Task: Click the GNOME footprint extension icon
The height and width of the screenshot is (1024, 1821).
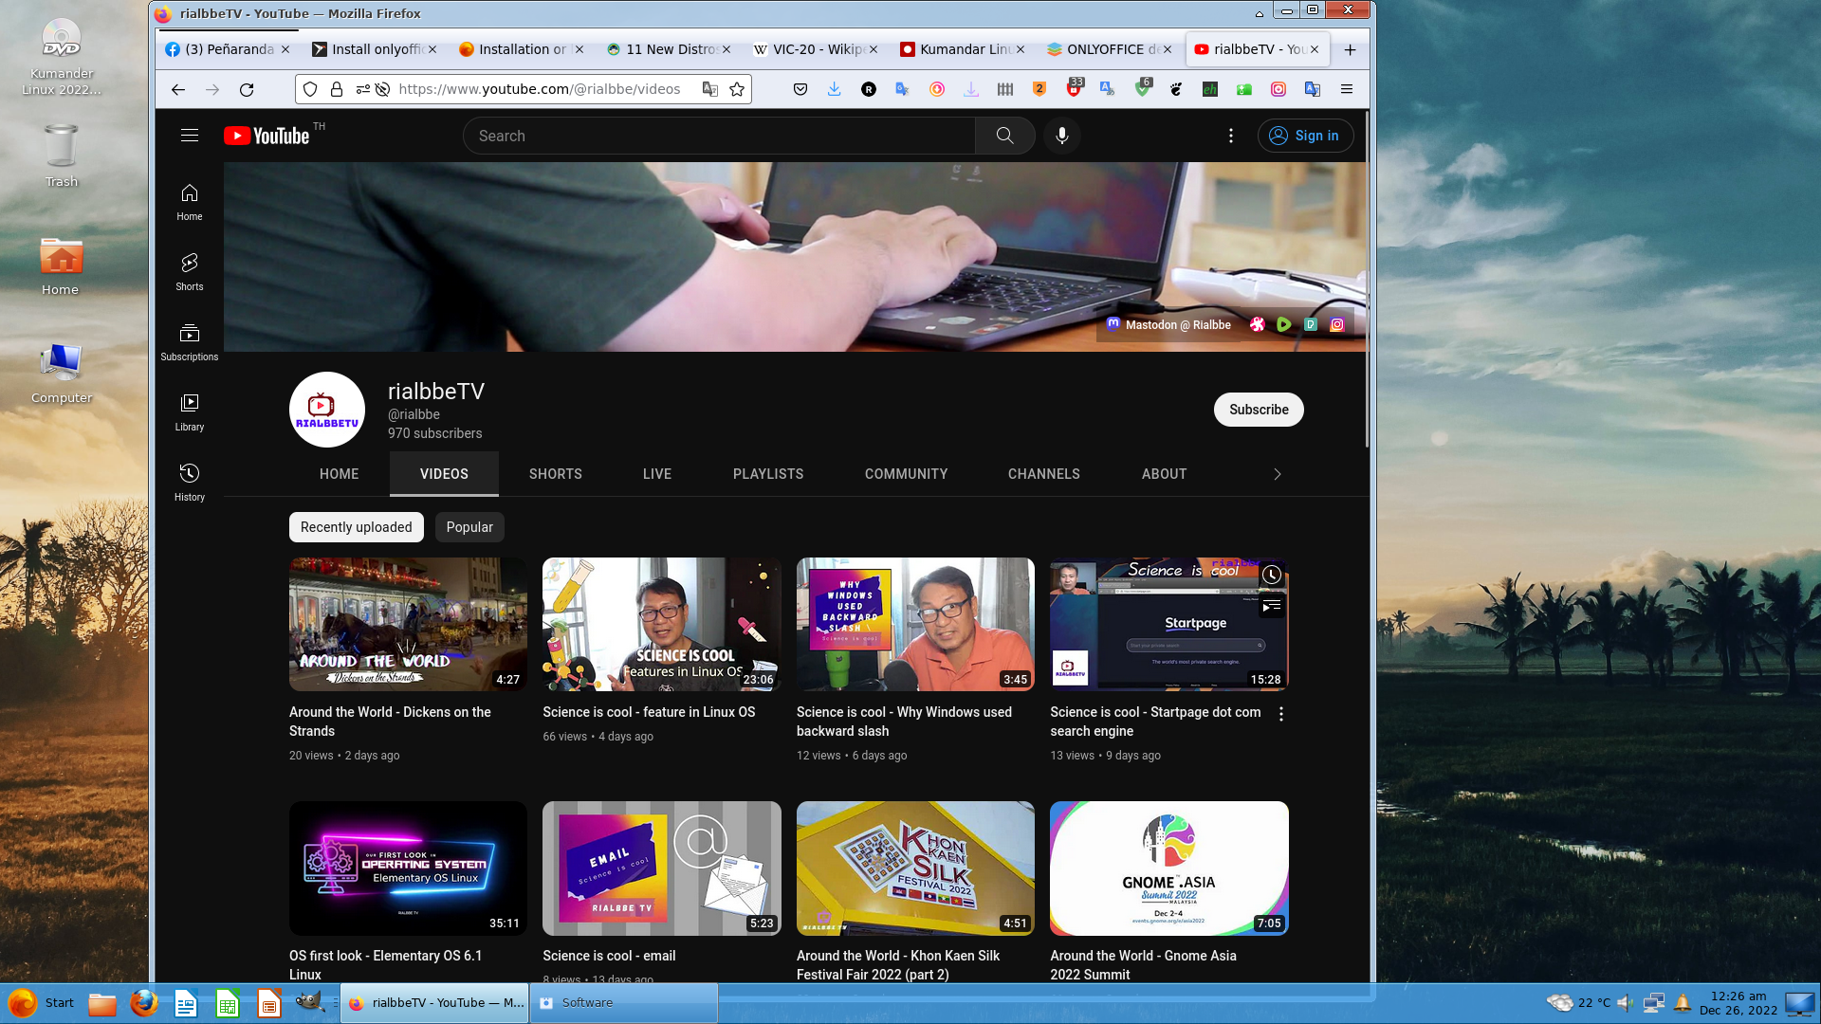Action: [1176, 89]
